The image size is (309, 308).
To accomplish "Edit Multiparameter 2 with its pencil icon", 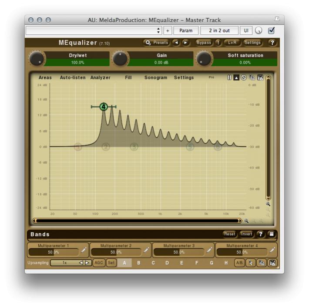I will (x=146, y=250).
